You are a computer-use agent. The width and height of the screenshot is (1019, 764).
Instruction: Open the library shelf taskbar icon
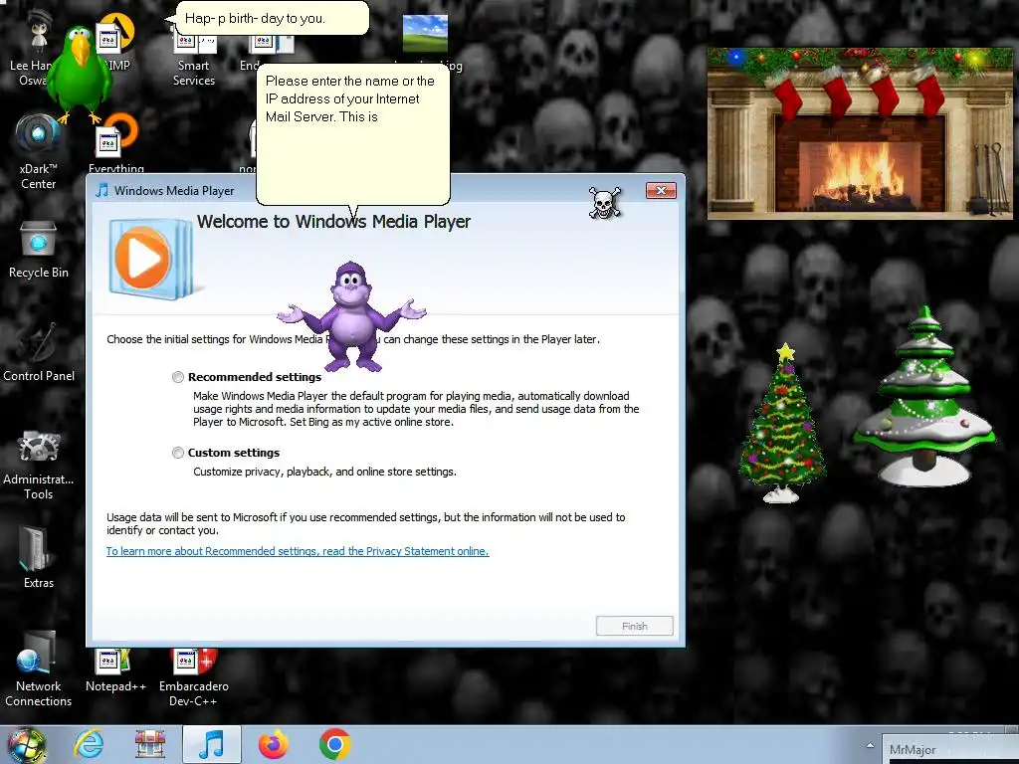150,744
